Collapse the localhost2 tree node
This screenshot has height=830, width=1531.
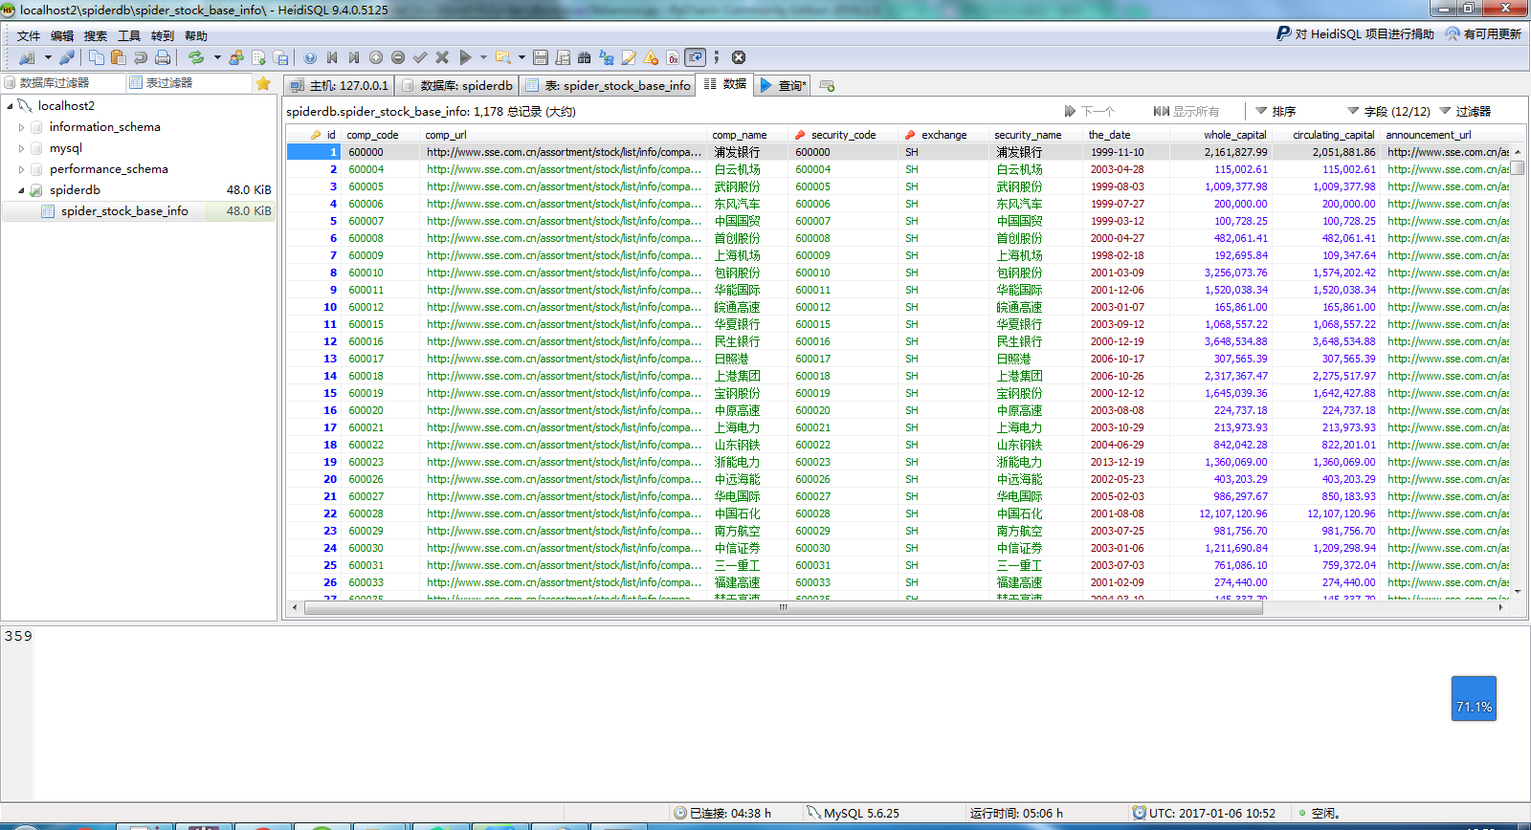tap(10, 106)
